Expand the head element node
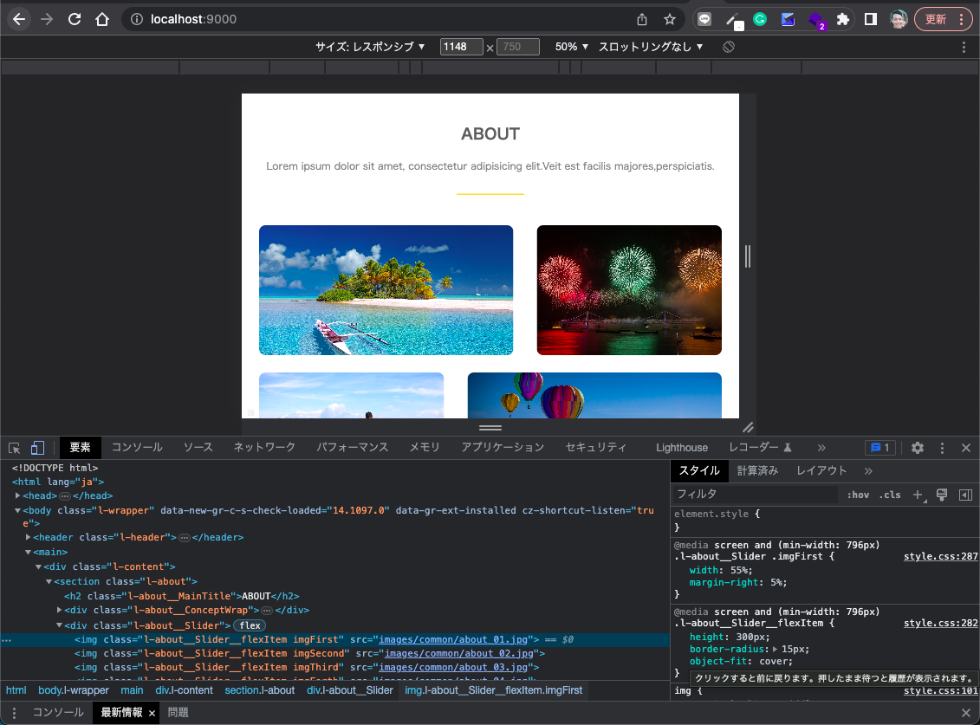The height and width of the screenshot is (725, 980). point(17,495)
